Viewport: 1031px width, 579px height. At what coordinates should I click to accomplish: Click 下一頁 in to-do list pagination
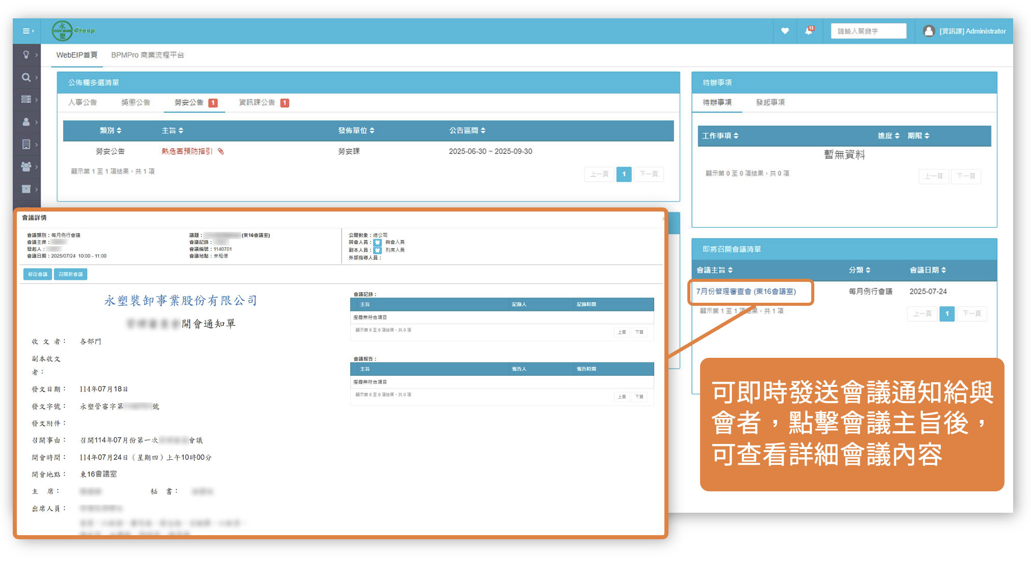[x=966, y=176]
